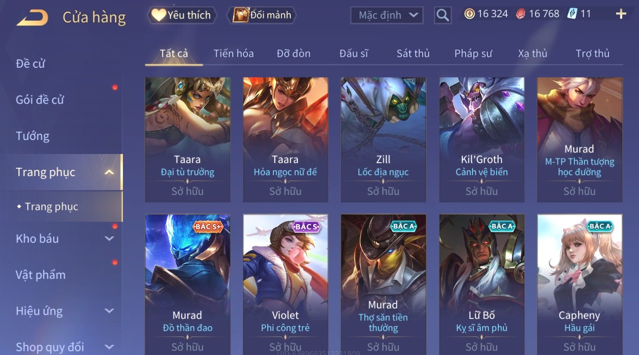Switch to the Sát thủ tab
Screen dimensions: 639x355
[x=413, y=54]
